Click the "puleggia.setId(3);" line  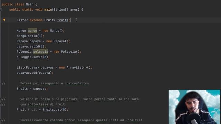click(33, 57)
